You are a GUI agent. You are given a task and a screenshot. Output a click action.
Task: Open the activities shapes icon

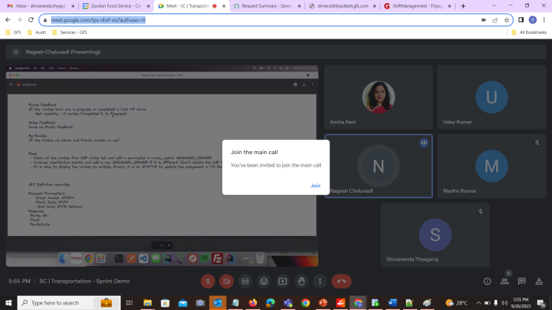[539, 281]
